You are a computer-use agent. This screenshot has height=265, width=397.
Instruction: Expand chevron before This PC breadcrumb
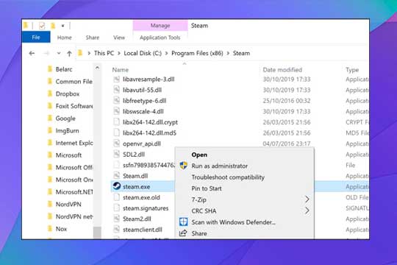coord(89,53)
